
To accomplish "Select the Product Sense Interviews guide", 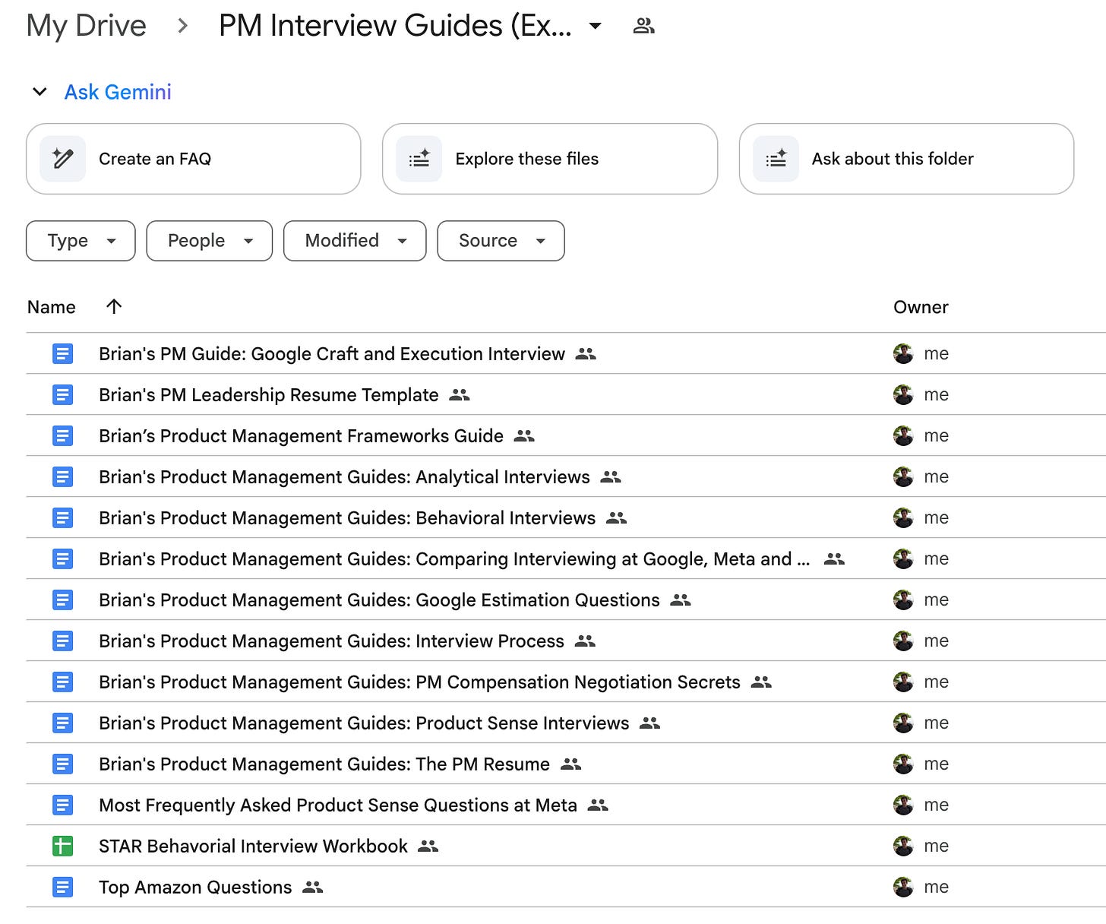I will [364, 723].
